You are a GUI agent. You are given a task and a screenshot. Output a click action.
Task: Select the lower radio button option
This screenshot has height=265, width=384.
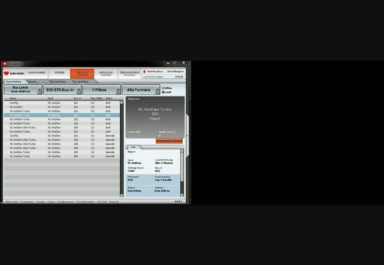pos(163,92)
